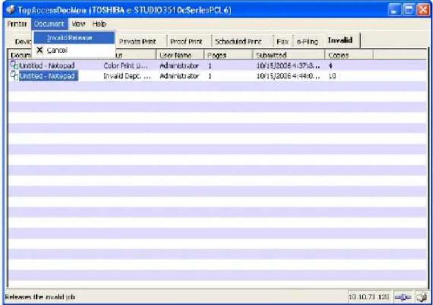The image size is (433, 305).
Task: Click the TopAccessDocMon title bar app icon
Action: click(x=10, y=10)
